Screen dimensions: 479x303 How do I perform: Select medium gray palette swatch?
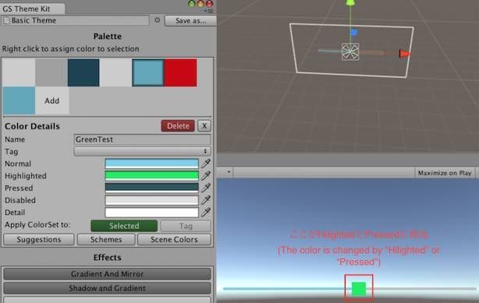click(51, 72)
